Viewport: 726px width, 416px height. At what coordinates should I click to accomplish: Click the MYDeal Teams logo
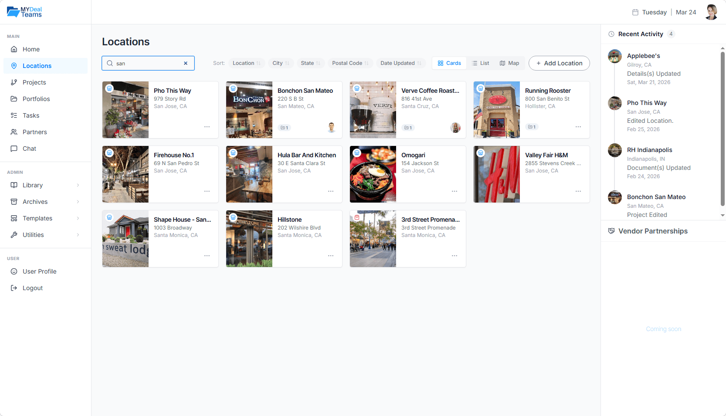point(24,12)
